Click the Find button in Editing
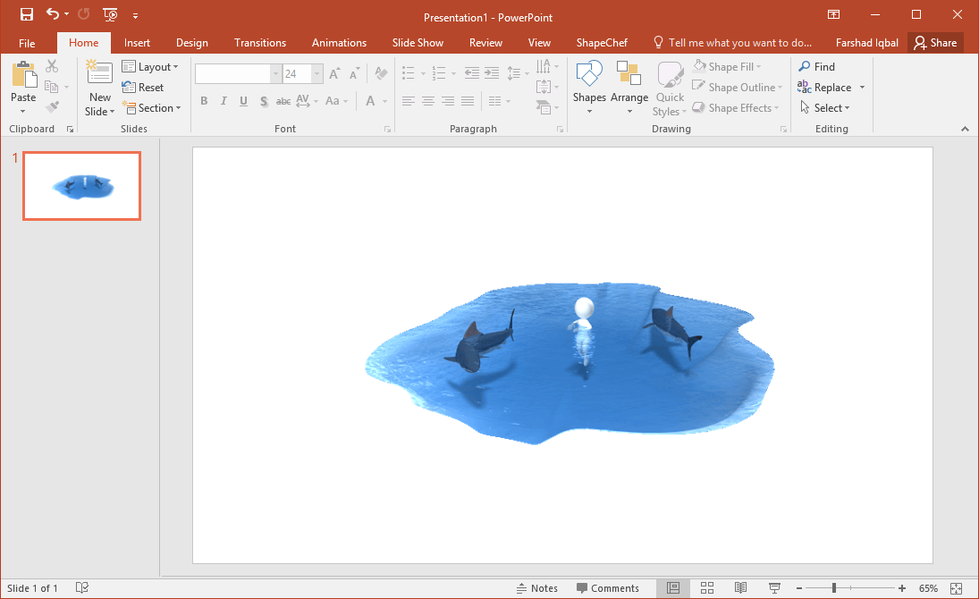The height and width of the screenshot is (599, 979). [817, 67]
